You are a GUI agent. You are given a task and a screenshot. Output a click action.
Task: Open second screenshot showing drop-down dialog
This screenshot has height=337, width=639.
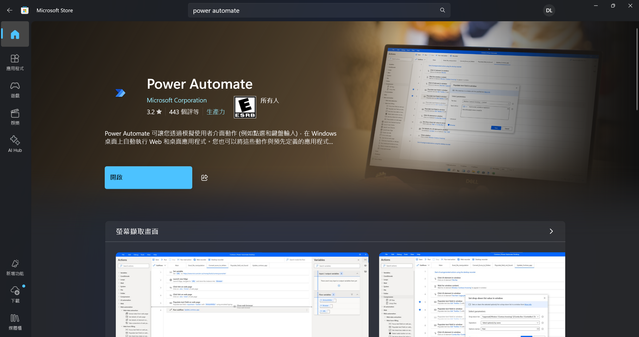472,295
